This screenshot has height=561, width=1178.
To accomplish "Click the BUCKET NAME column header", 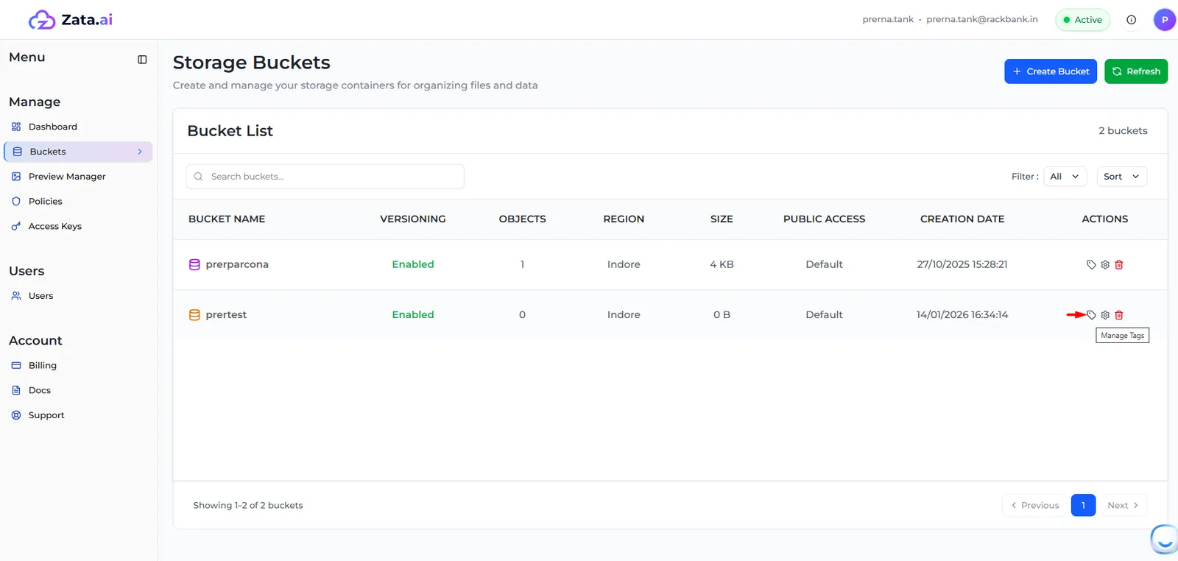I will point(227,219).
